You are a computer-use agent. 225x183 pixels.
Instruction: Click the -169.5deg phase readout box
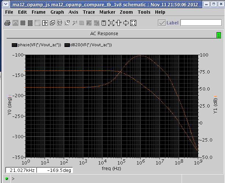[x=55, y=170]
